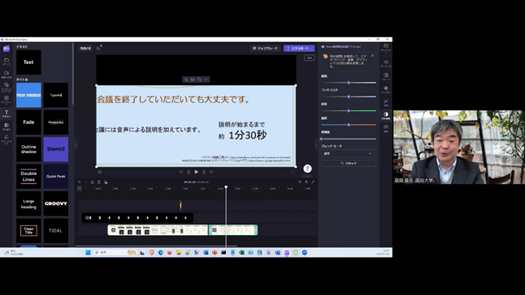This screenshot has height=295, width=525.
Task: Click the timeline playhead marker
Action: click(x=226, y=187)
